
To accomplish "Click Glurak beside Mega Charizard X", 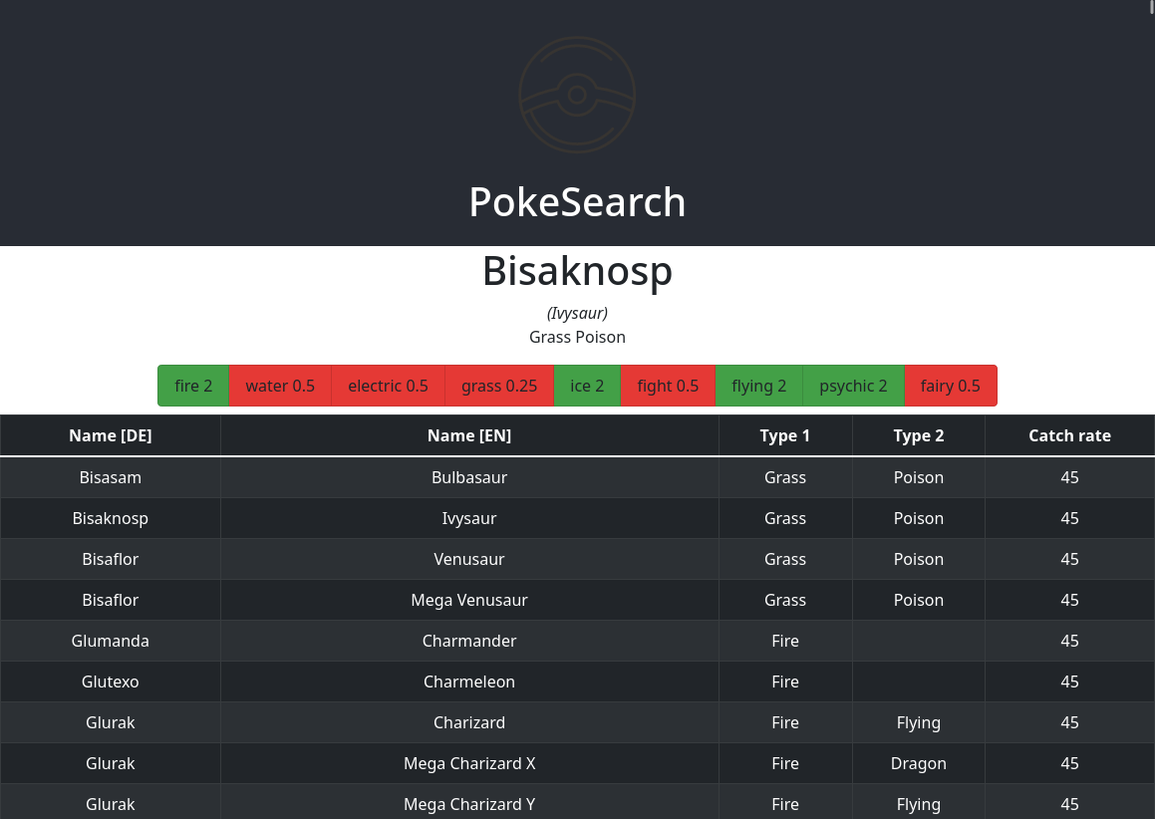I will pyautogui.click(x=111, y=764).
